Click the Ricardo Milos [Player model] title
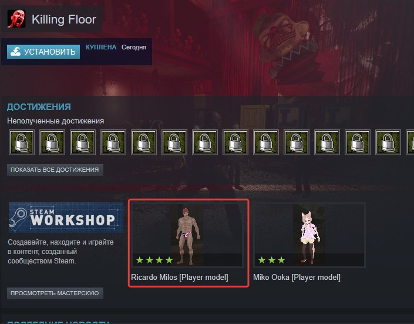Image resolution: width=414 pixels, height=324 pixels. (x=180, y=278)
